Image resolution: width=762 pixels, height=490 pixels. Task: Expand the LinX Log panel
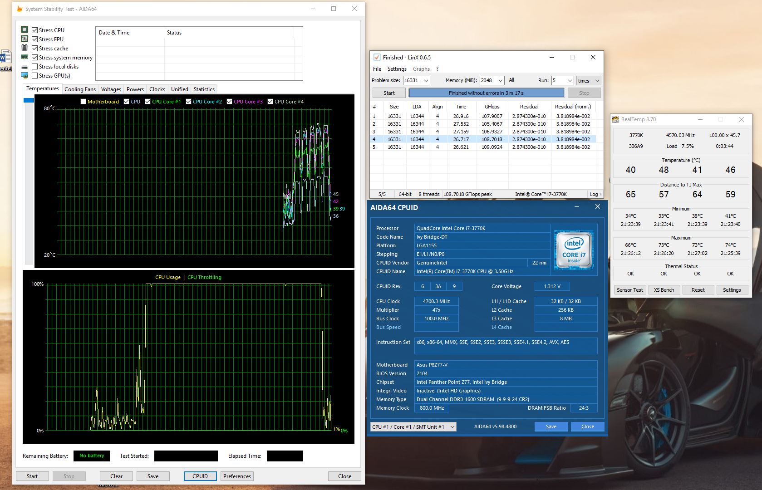click(595, 194)
